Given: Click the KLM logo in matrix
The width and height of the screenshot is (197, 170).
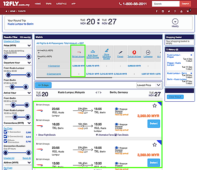Looking at the screenshot, I should coord(93,51).
